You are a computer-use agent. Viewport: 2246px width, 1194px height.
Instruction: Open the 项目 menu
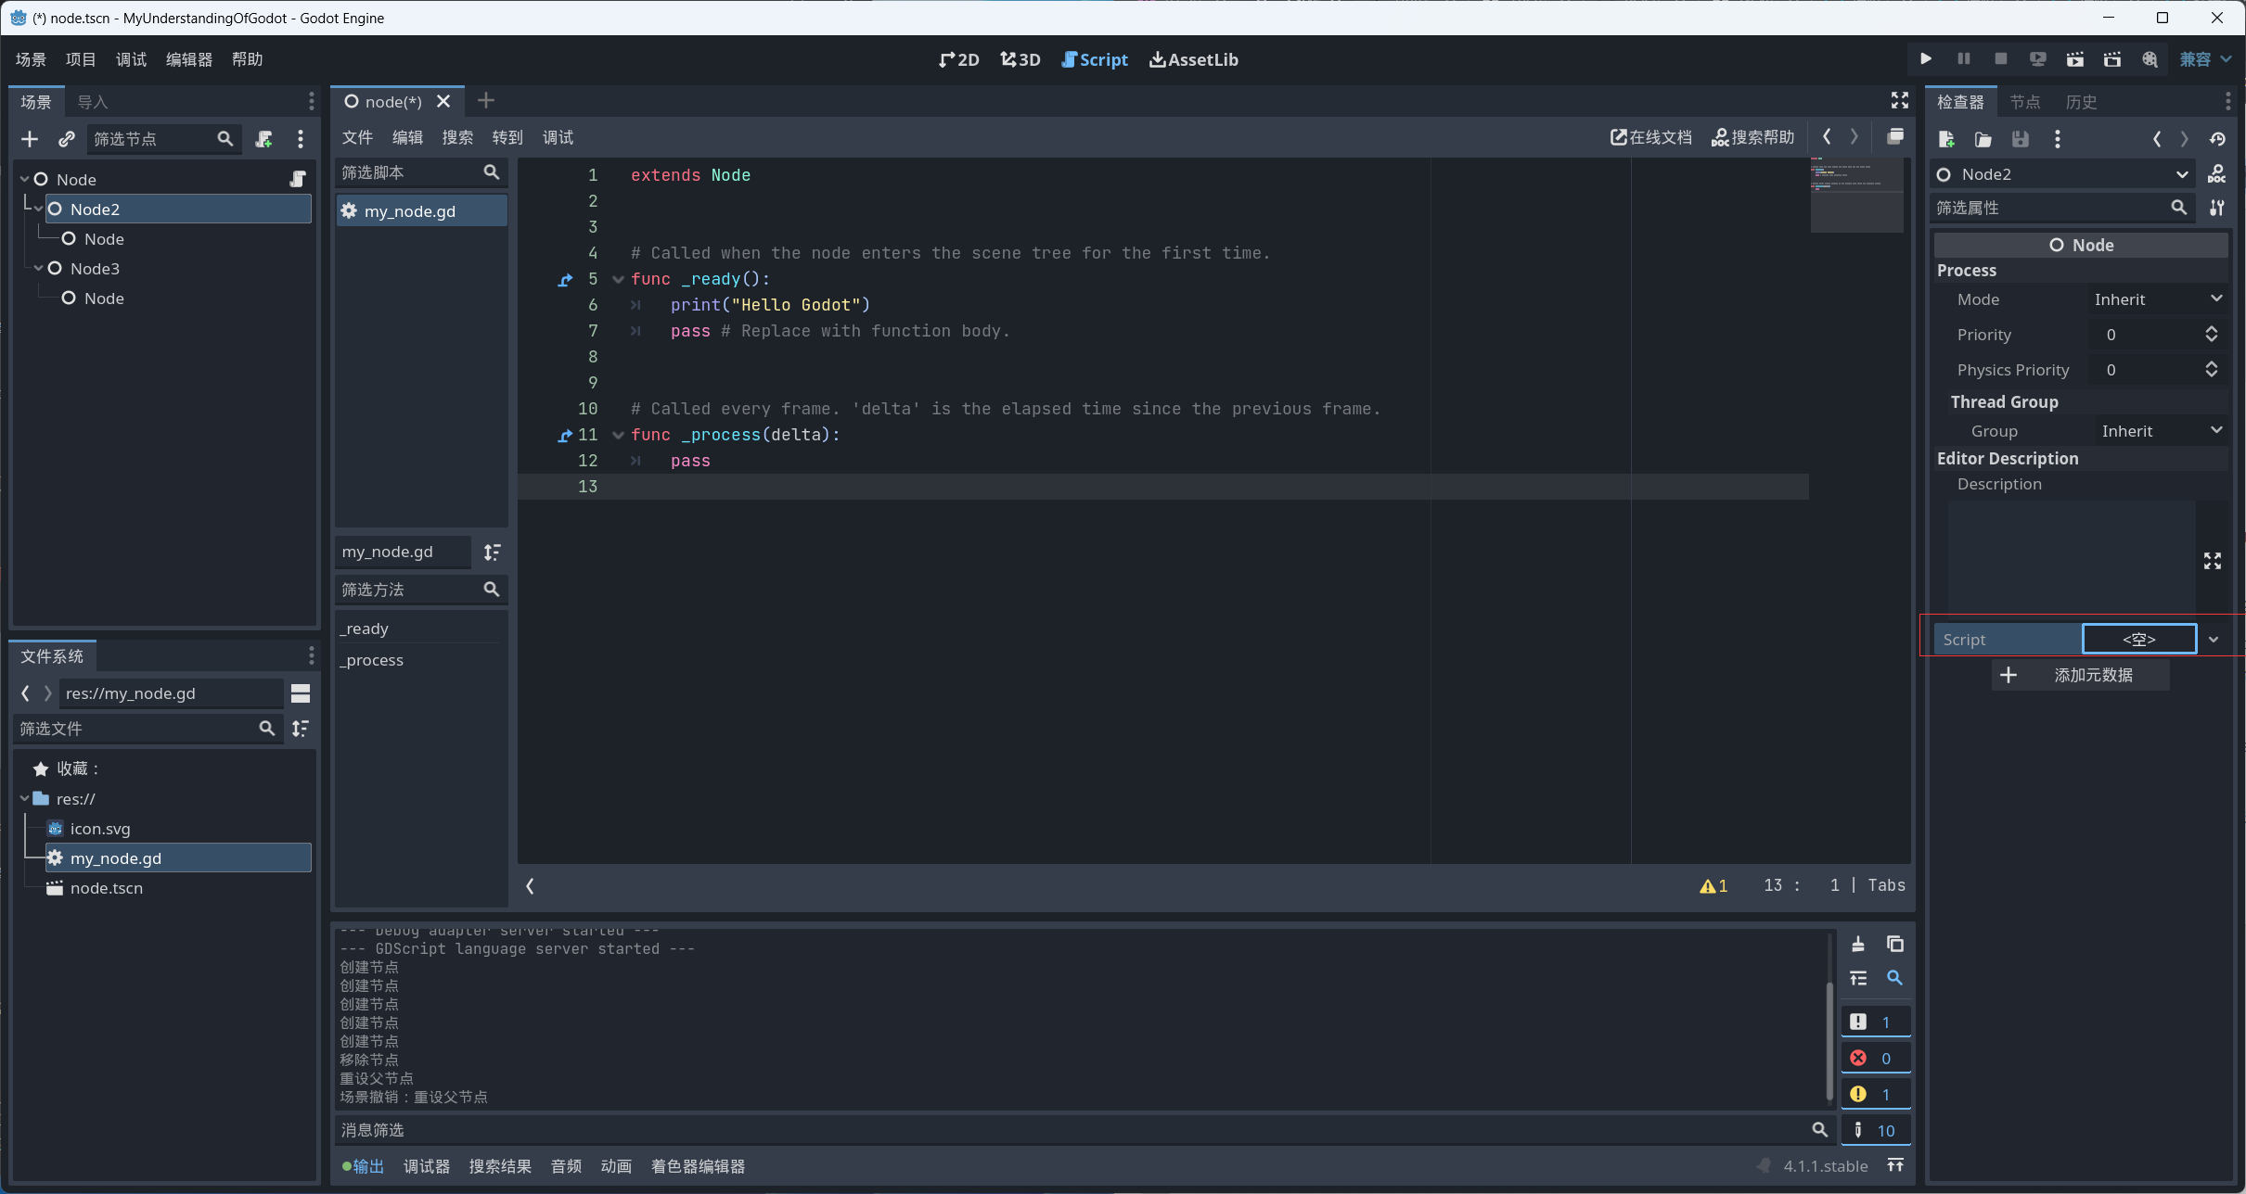(x=81, y=59)
